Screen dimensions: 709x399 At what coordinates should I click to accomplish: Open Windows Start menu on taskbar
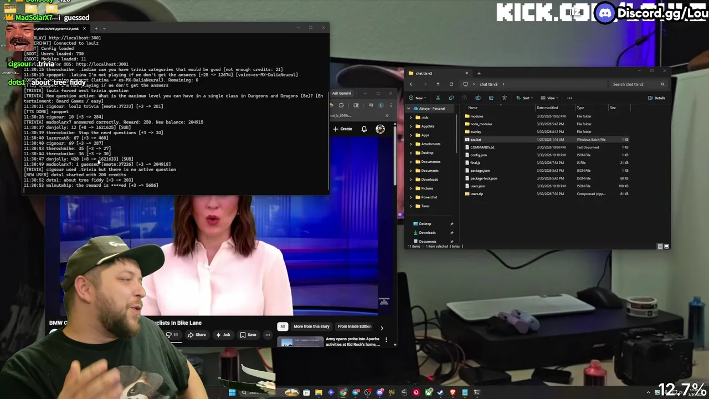pyautogui.click(x=232, y=392)
